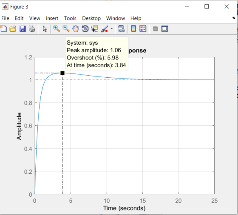This screenshot has width=238, height=215.
Task: Select the Brush/Select Data tool
Action: click(x=105, y=28)
